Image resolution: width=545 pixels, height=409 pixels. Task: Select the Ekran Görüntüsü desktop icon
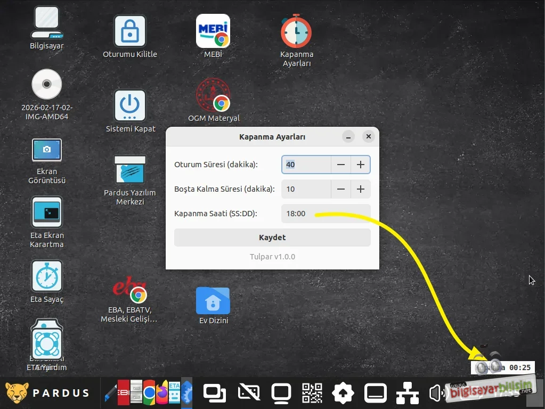[47, 151]
